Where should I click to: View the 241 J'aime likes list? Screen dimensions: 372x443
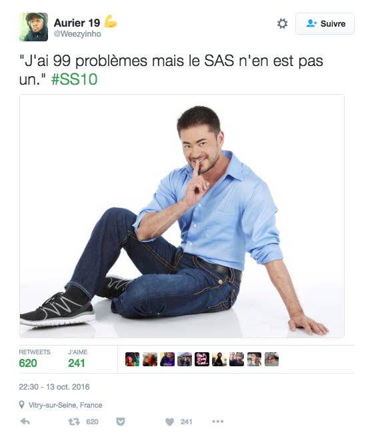click(x=77, y=358)
